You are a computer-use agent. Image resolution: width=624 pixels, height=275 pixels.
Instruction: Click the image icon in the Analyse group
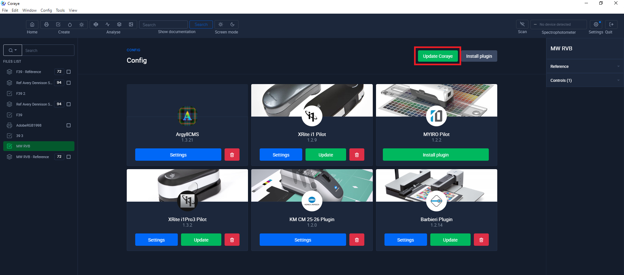pos(131,25)
